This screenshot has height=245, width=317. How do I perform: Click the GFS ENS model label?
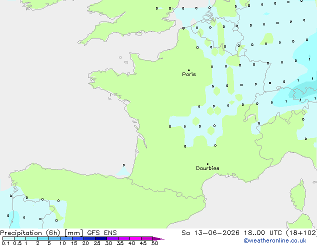coord(102,233)
